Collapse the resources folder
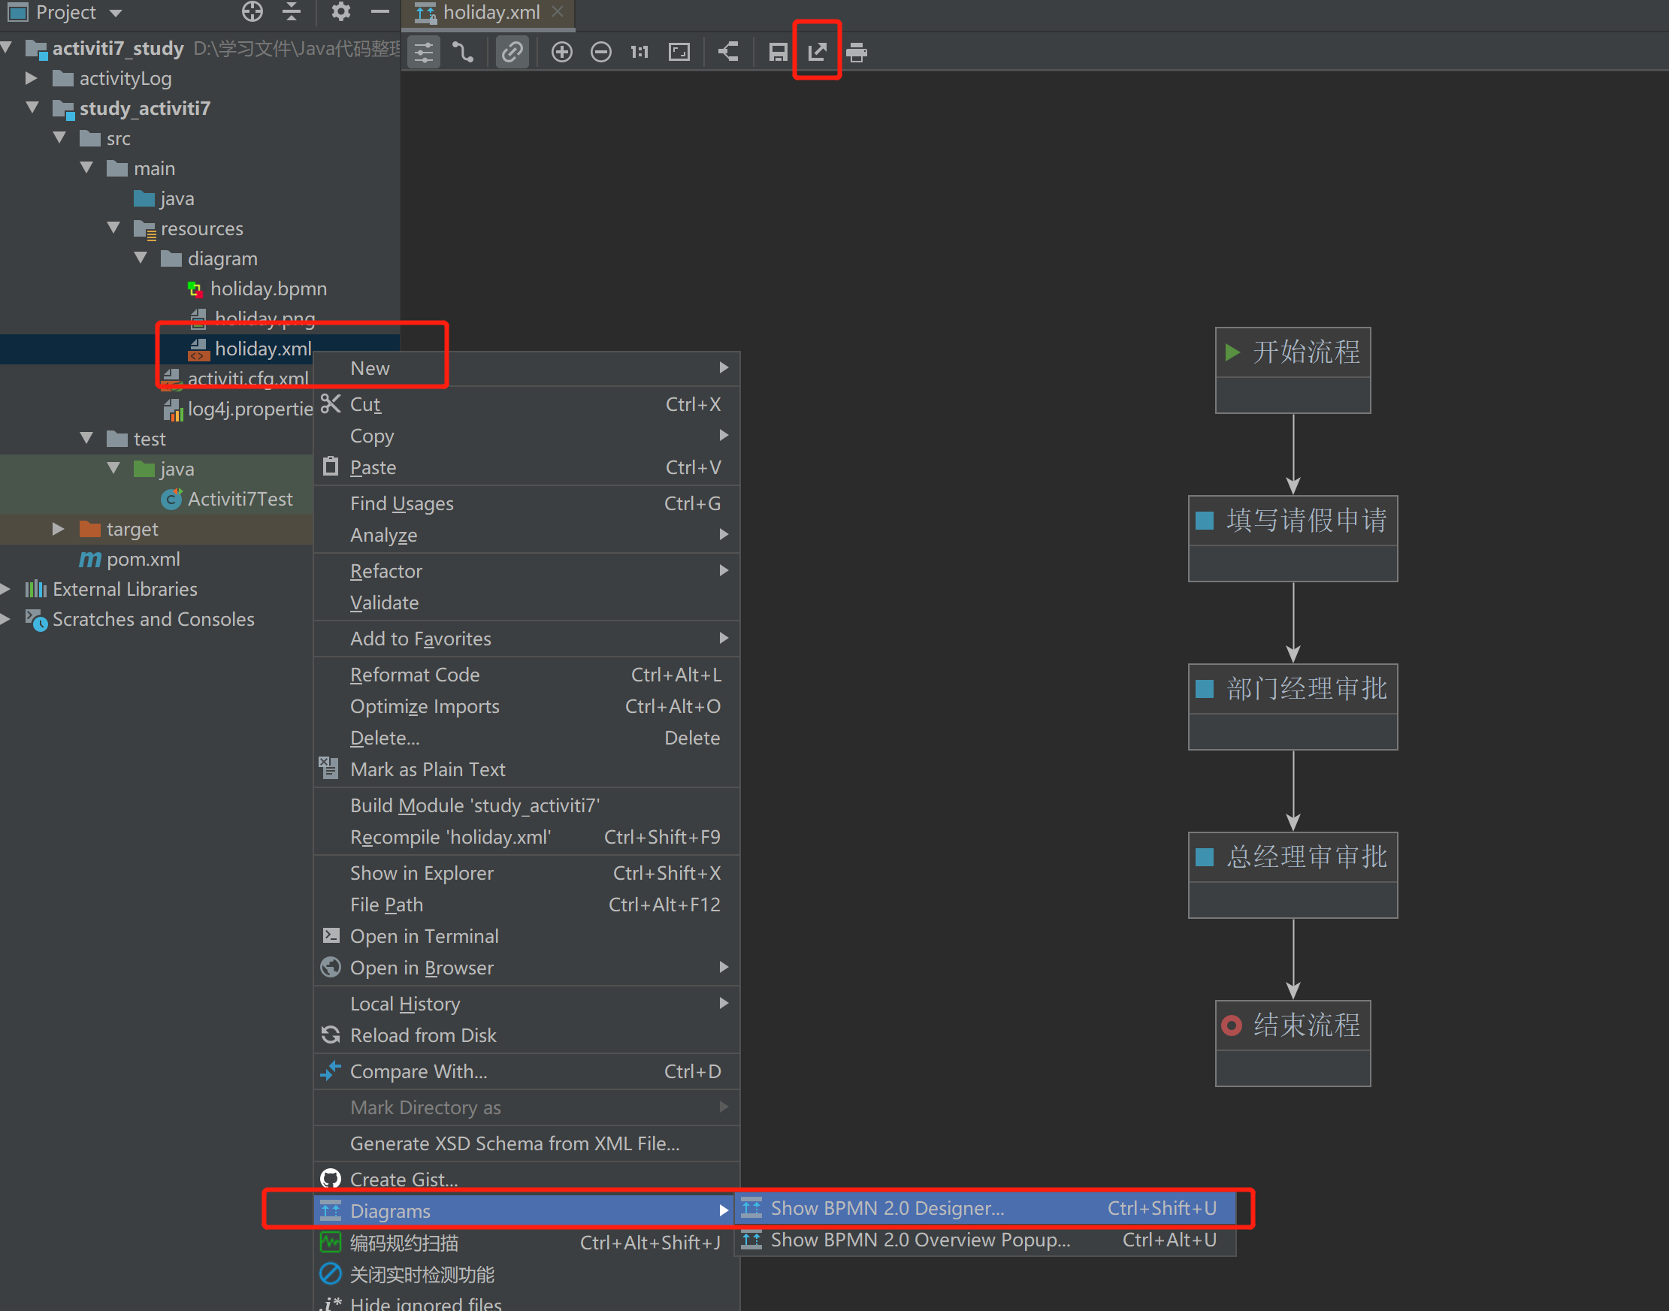 [113, 227]
